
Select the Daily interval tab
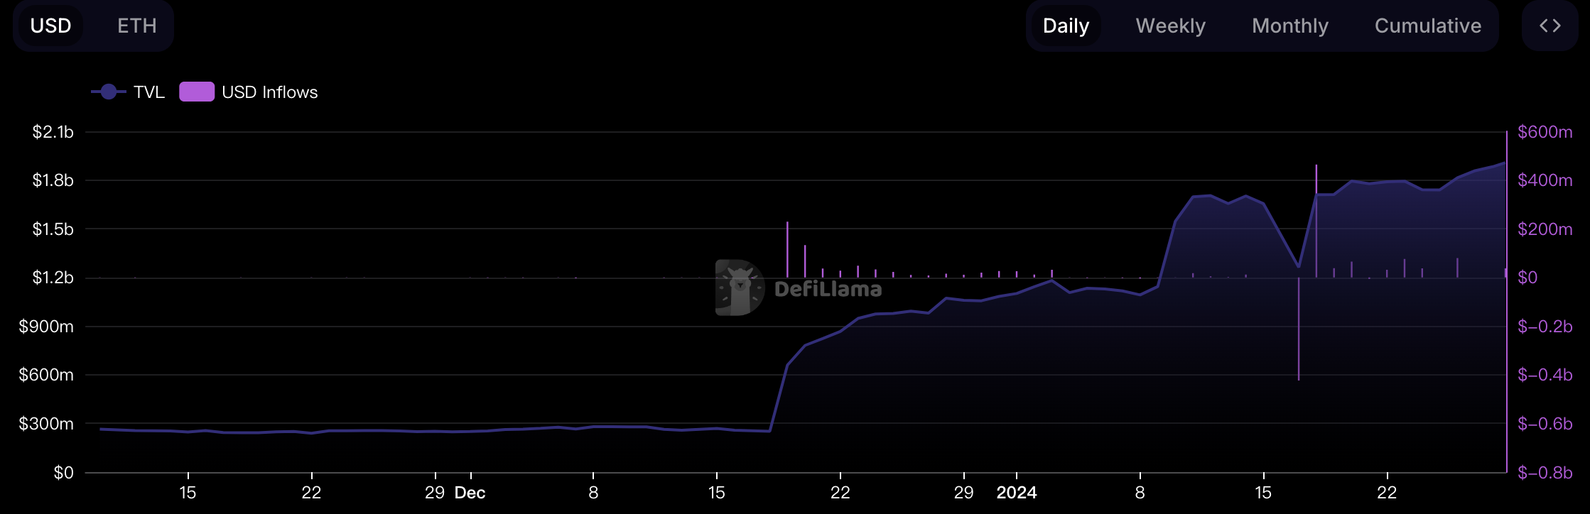pos(1066,26)
